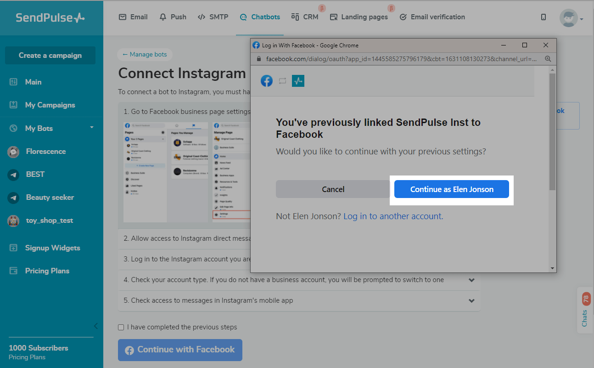This screenshot has width=594, height=368.
Task: Open the toy_shop_test Instagram bot
Action: 49,221
